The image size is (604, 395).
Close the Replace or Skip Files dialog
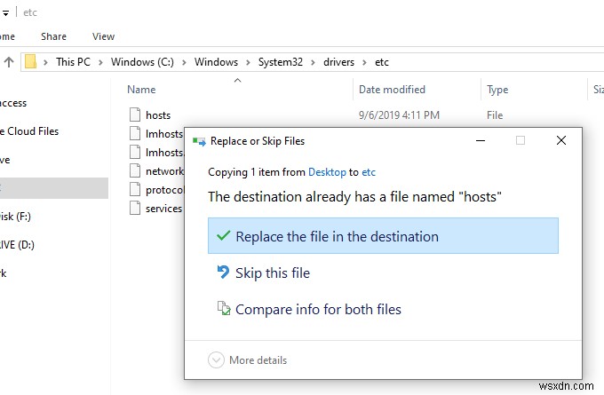pyautogui.click(x=561, y=140)
